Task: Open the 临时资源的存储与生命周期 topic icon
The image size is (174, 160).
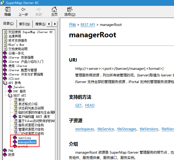Action: (x=16, y=112)
